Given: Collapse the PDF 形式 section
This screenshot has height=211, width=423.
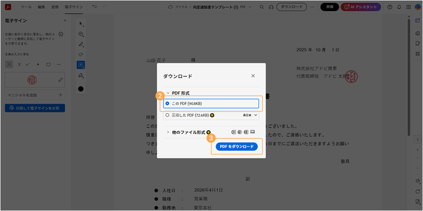Looking at the screenshot, I should click(x=168, y=93).
